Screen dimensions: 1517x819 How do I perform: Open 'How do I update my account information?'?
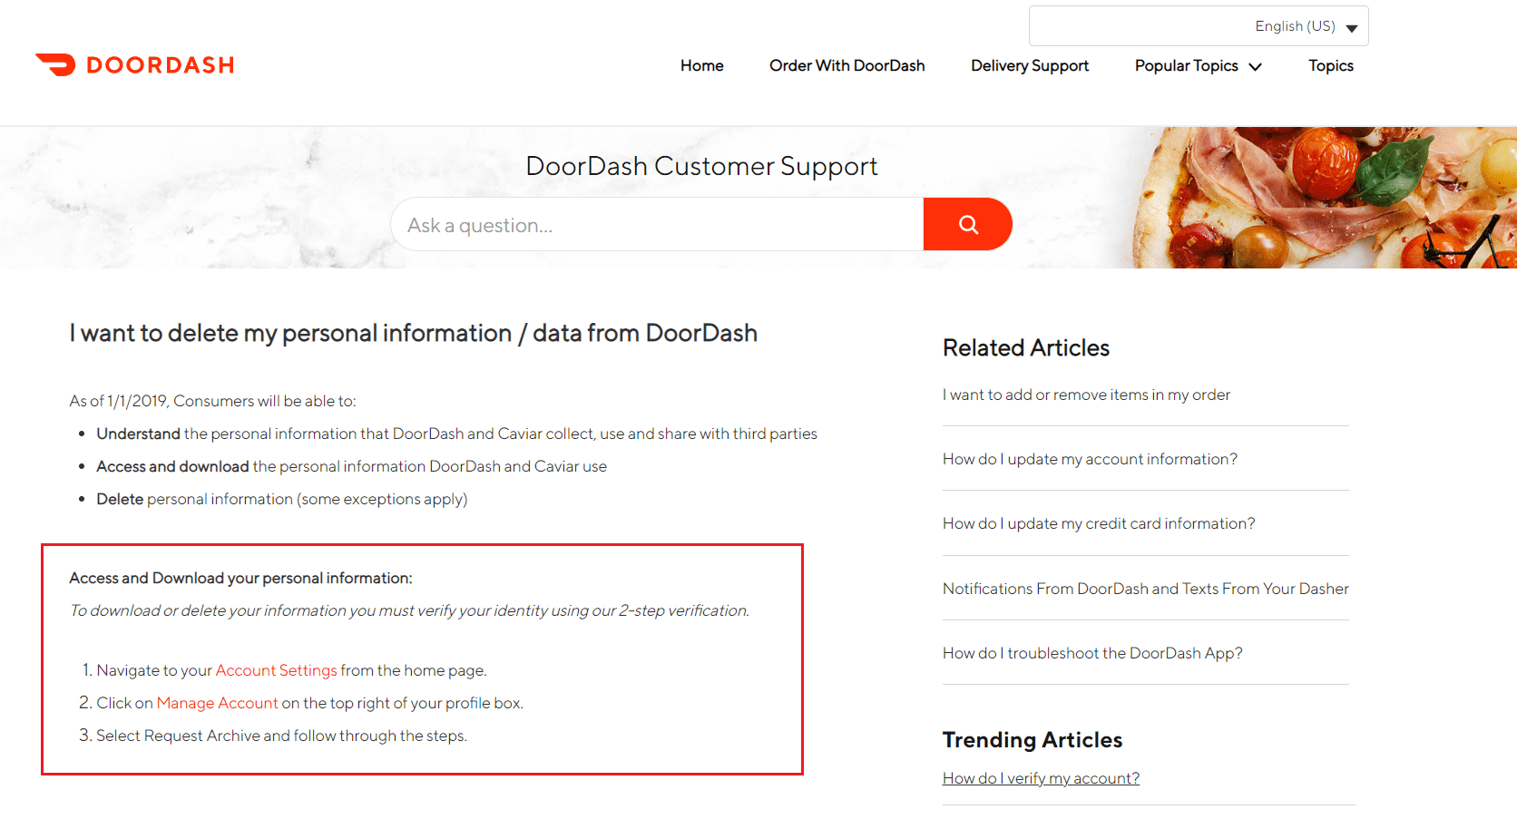[1090, 459]
